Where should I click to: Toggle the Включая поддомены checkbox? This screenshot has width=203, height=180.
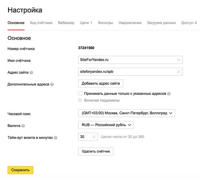[x=80, y=100]
